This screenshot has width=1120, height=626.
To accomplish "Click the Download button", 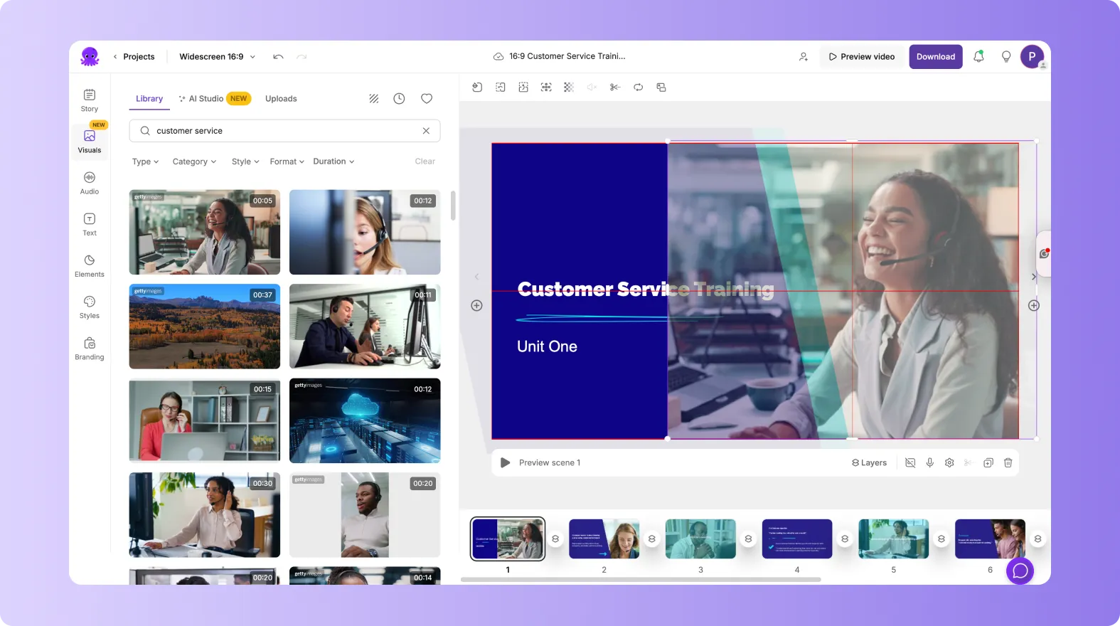I will click(x=935, y=57).
